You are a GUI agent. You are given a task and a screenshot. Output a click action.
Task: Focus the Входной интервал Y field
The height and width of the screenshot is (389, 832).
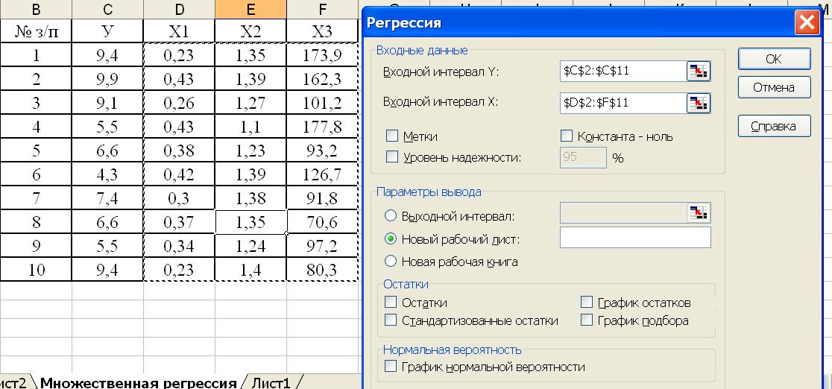(623, 71)
